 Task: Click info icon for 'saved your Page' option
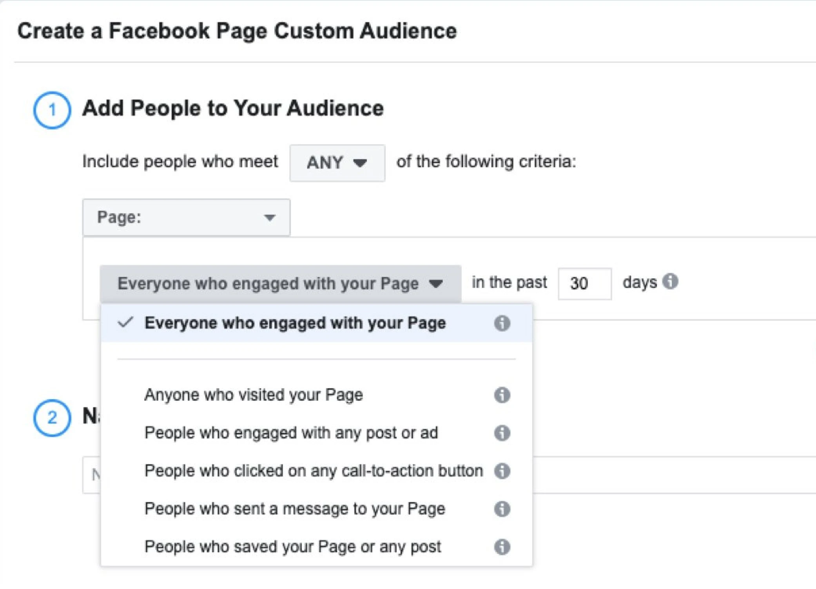(502, 547)
